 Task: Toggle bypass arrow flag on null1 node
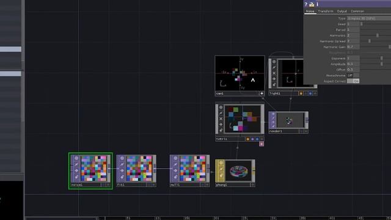(175, 171)
